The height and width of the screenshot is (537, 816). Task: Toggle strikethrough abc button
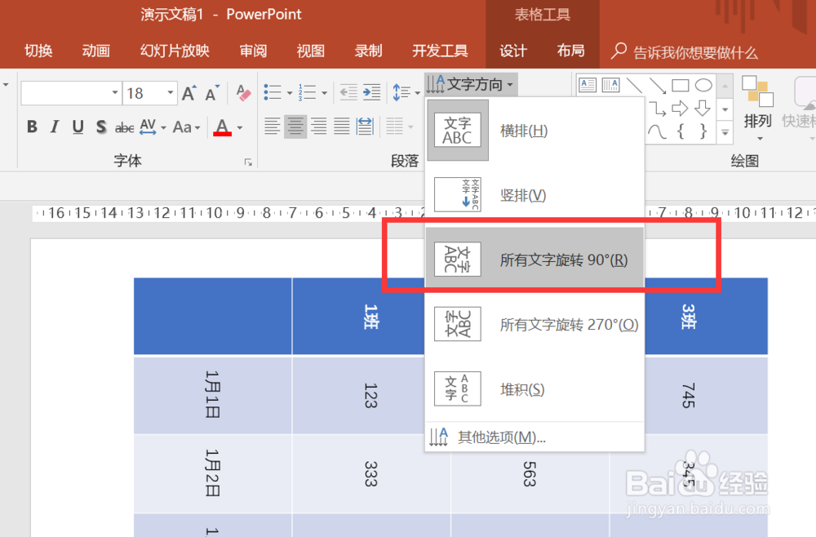tap(124, 127)
